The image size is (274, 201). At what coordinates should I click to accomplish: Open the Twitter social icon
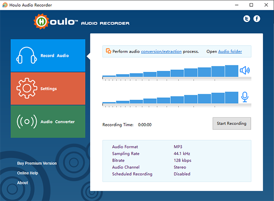[247, 19]
